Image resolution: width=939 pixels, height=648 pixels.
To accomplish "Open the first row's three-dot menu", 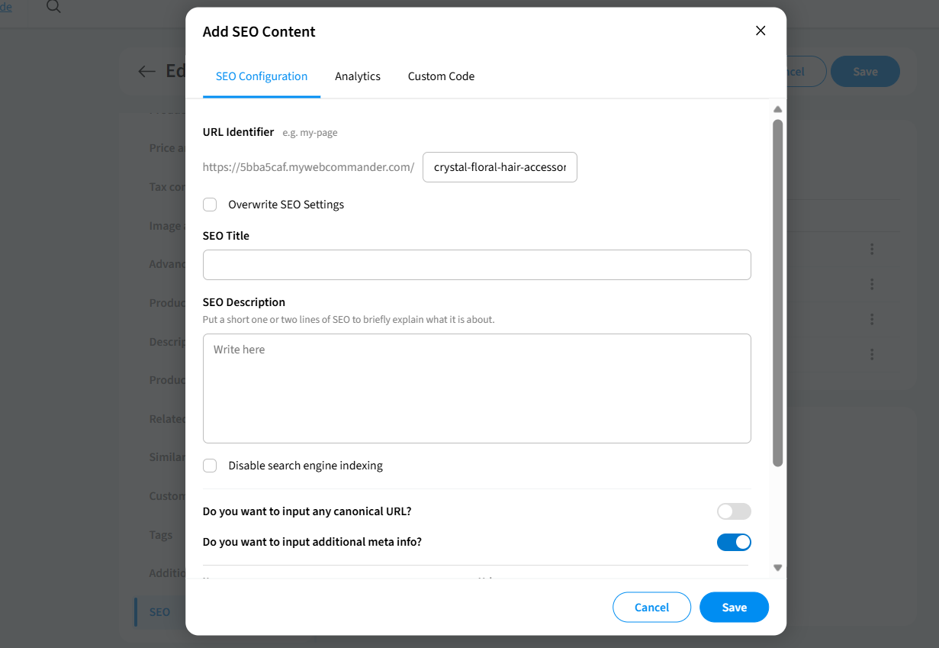I will 871,249.
